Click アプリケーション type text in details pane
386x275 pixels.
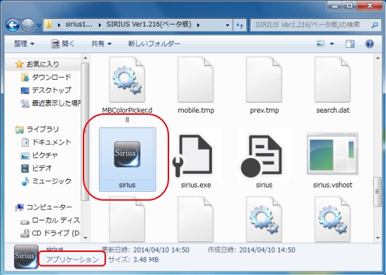tap(72, 260)
